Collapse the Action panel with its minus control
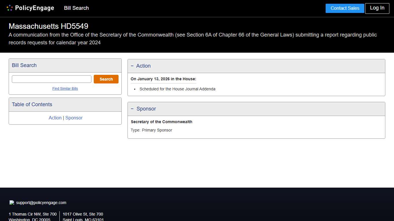This screenshot has height=221, width=394. [133, 66]
